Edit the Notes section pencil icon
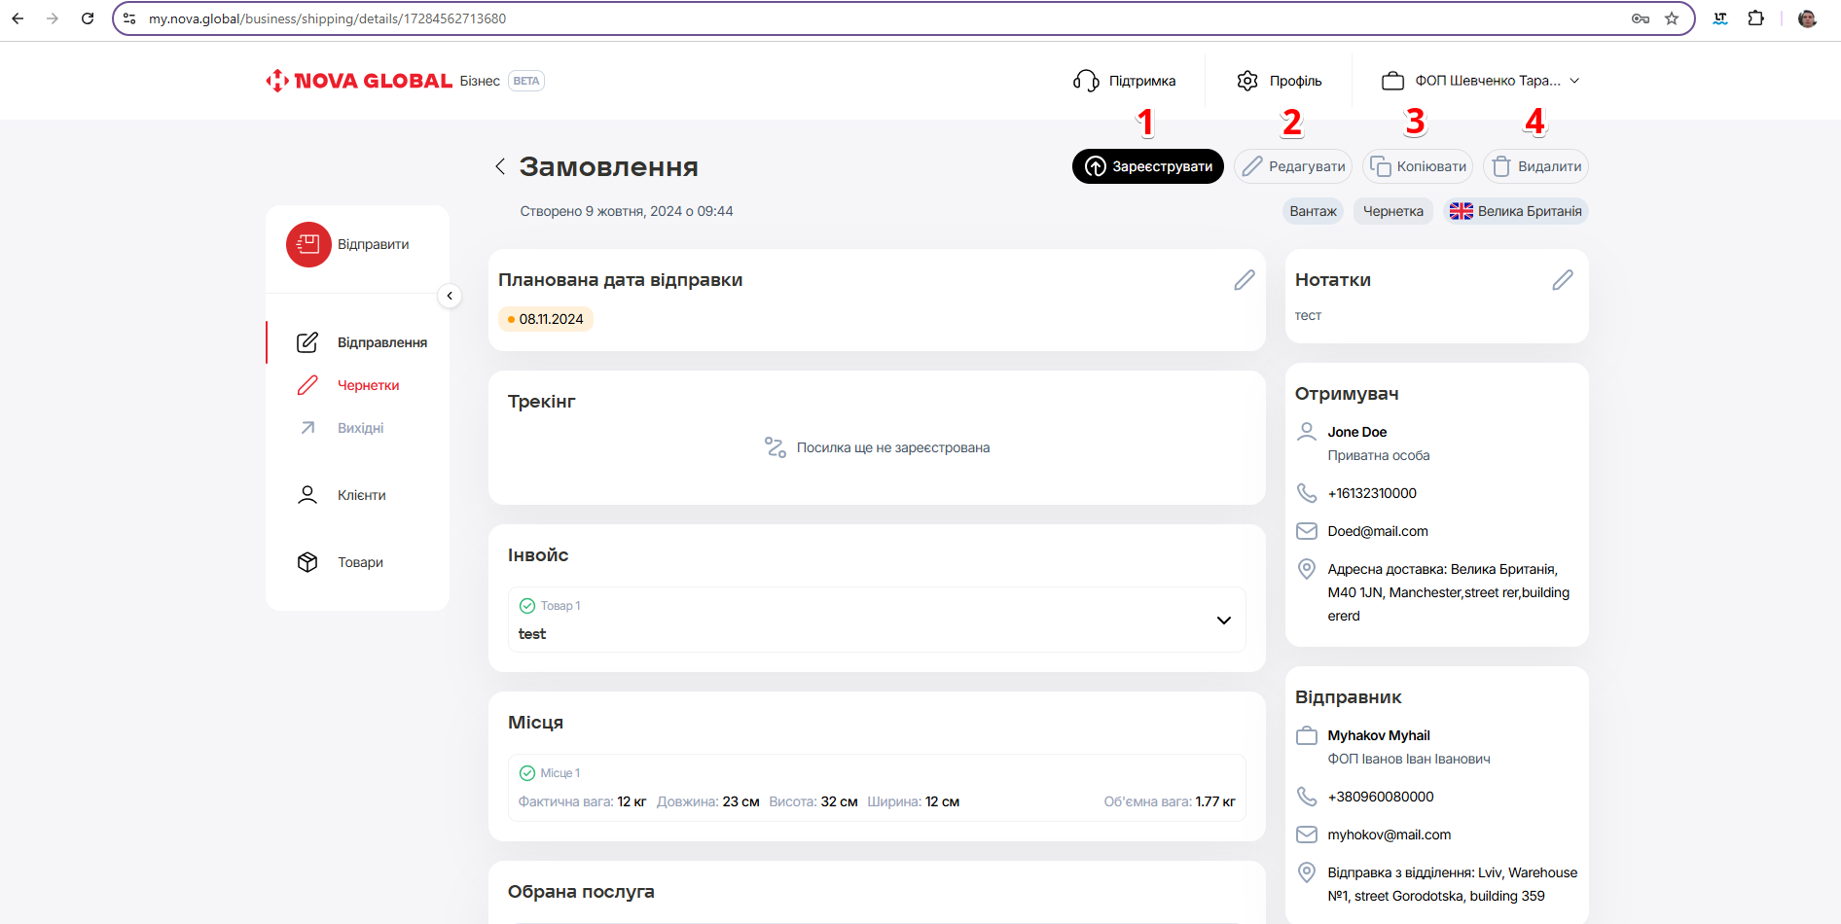Image resolution: width=1841 pixels, height=924 pixels. pos(1562,280)
